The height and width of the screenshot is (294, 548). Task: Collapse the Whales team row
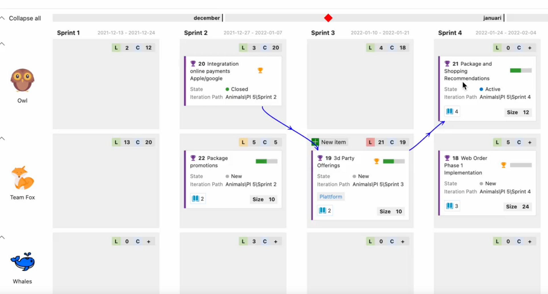point(3,237)
